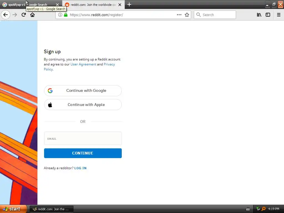Viewport: 284px width, 213px height.
Task: Select reddit.com taskbar window button
Action: (51, 209)
